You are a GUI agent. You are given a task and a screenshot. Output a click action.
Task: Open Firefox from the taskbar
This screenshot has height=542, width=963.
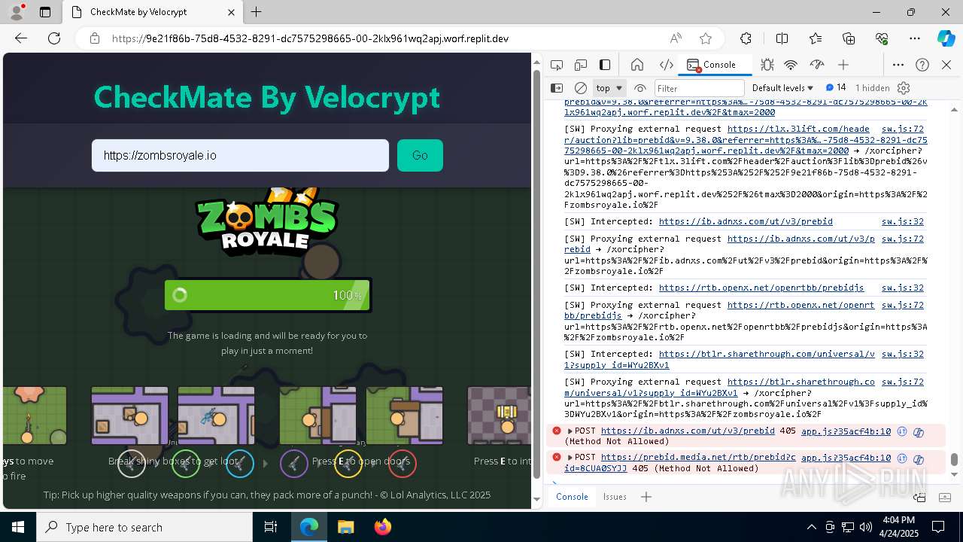[382, 527]
